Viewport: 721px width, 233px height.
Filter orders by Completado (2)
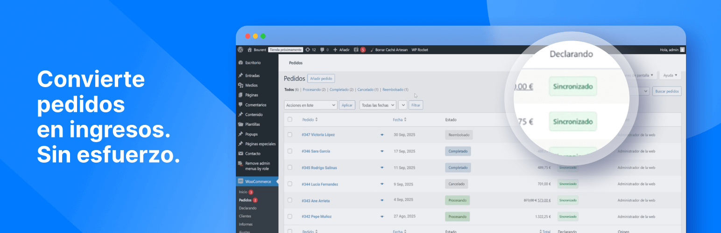point(341,89)
